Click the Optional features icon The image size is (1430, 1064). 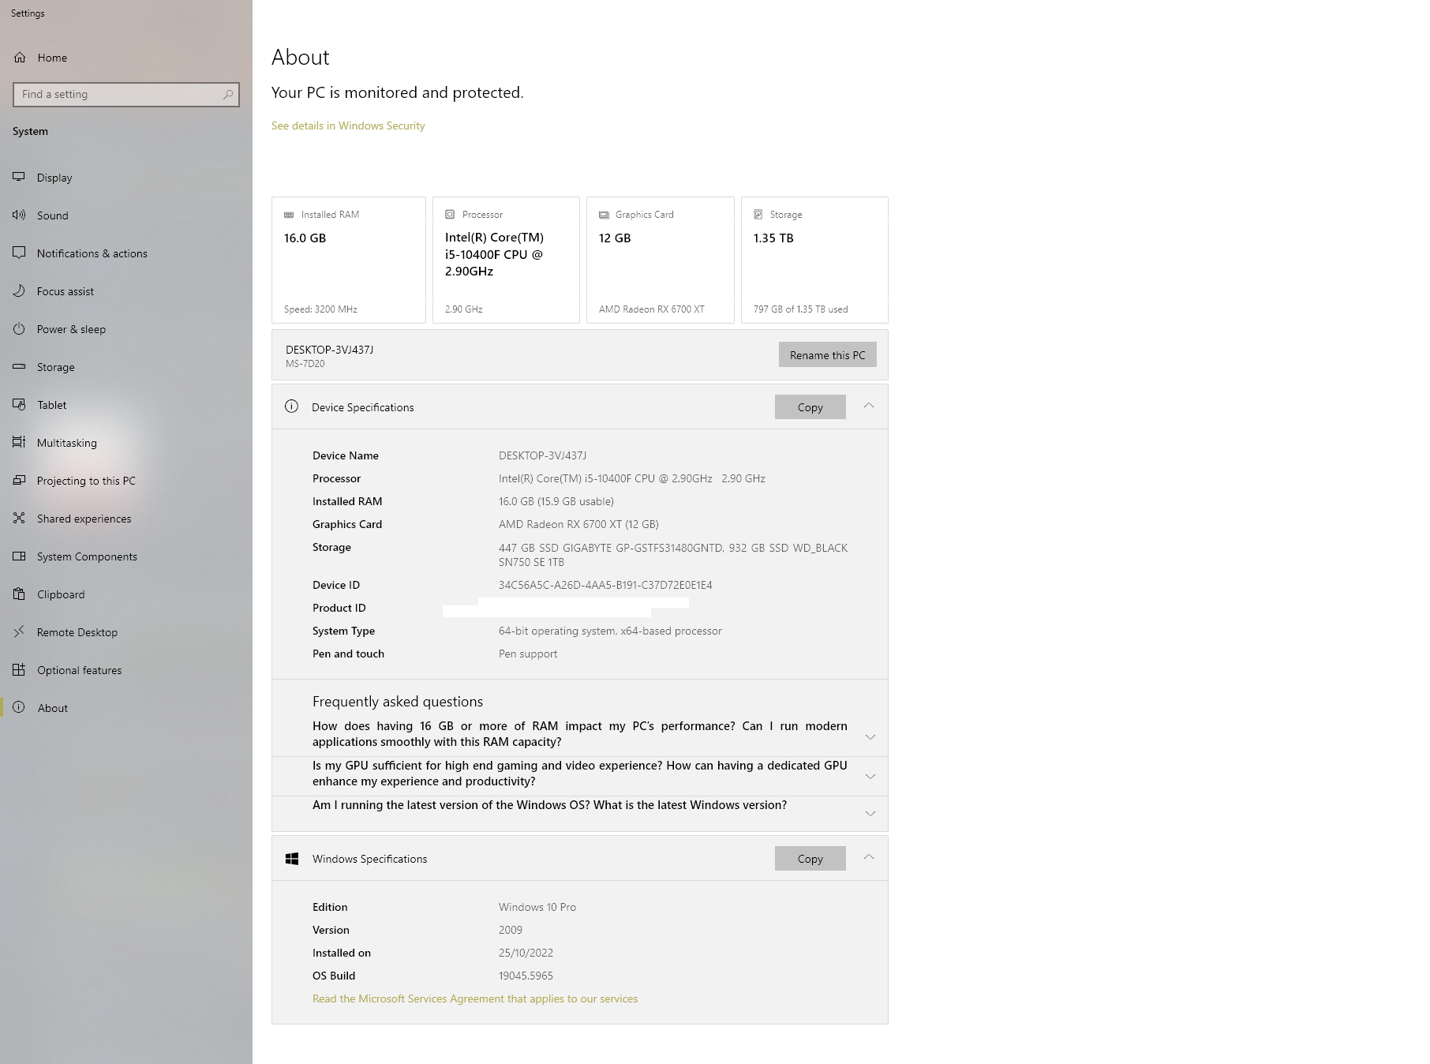(19, 670)
